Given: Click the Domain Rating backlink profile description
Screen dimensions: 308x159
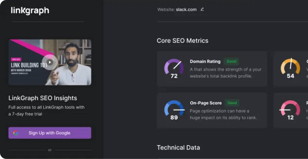Looking at the screenshot, I should point(225,73).
